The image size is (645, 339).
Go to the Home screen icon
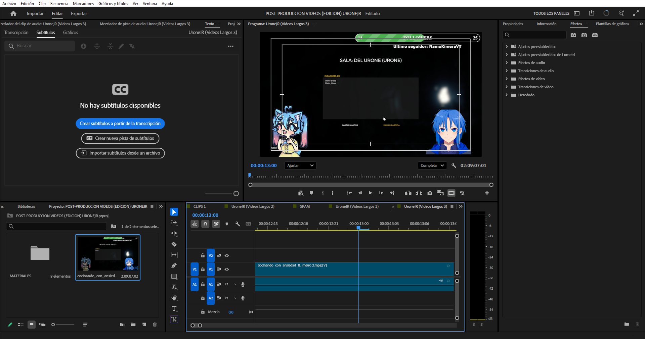point(13,13)
